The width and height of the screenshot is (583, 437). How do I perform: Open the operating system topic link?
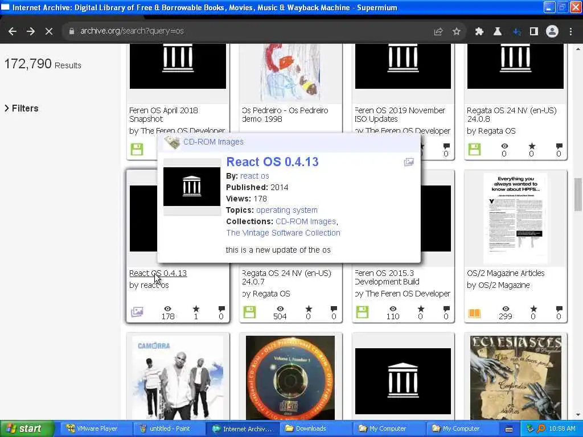click(x=287, y=210)
